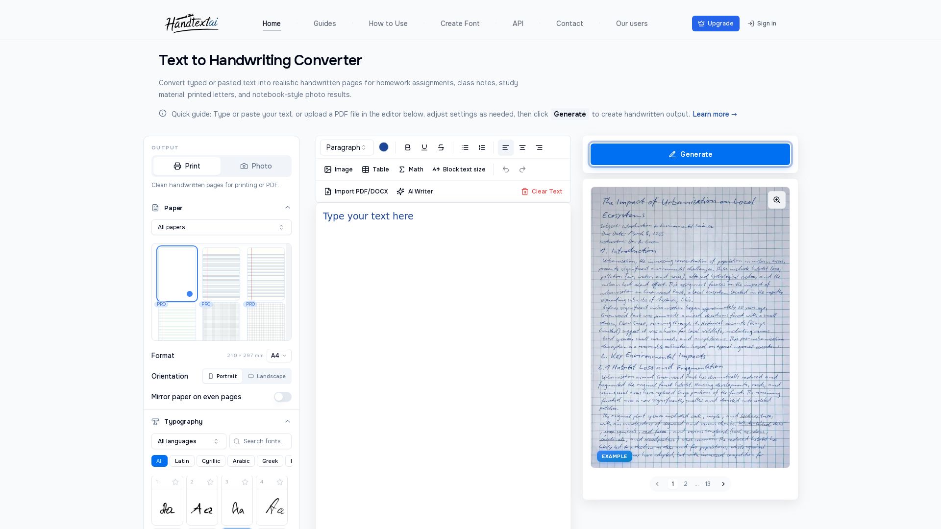
Task: Click the Search fonts field
Action: point(260,441)
